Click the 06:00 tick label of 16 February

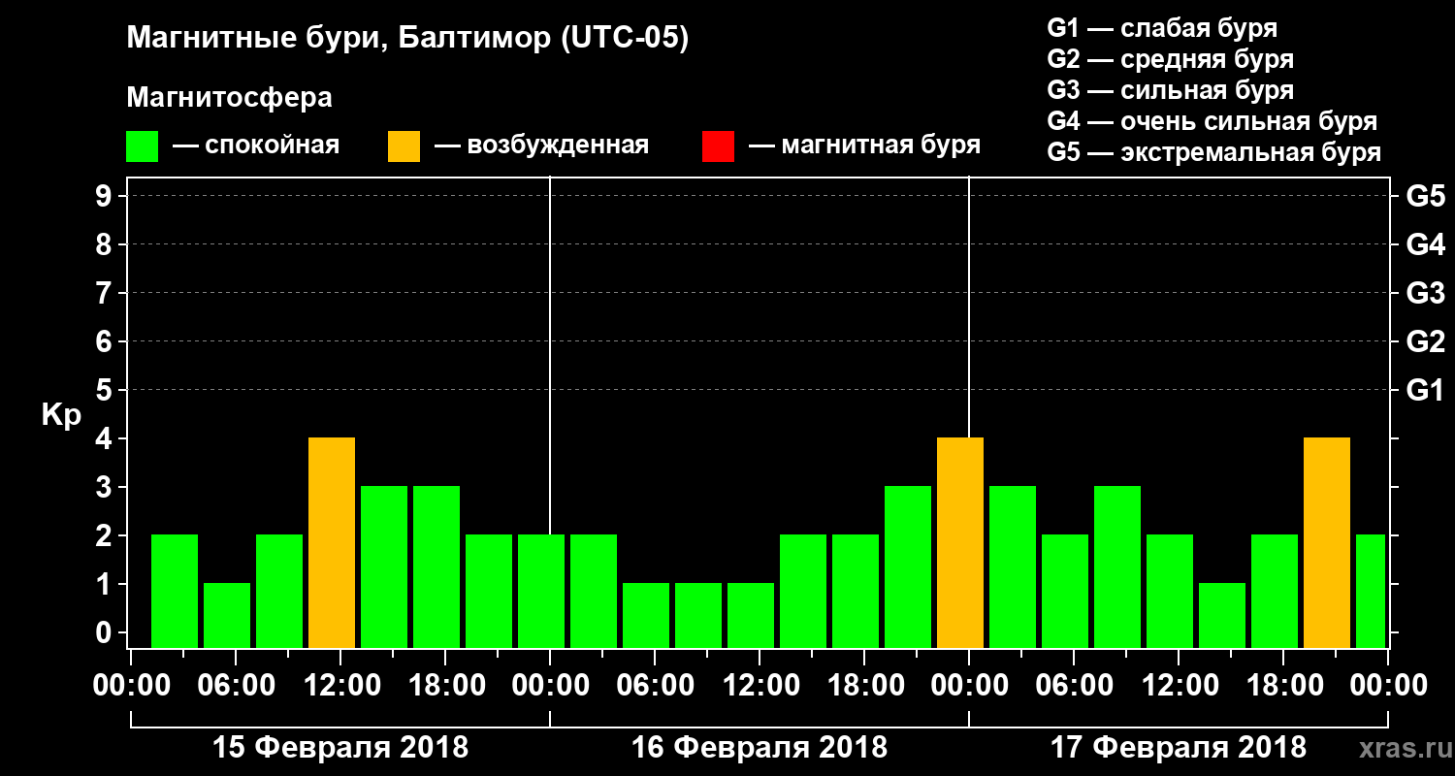tap(655, 686)
